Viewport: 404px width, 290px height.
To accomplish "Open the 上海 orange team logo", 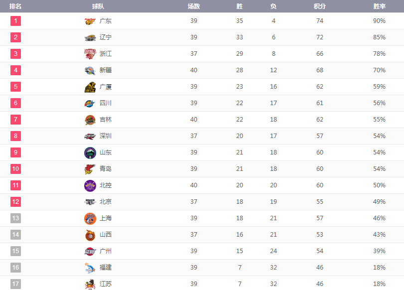I will pyautogui.click(x=90, y=218).
